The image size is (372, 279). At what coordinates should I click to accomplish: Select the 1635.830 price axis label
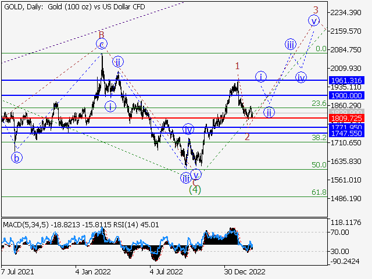click(x=346, y=162)
